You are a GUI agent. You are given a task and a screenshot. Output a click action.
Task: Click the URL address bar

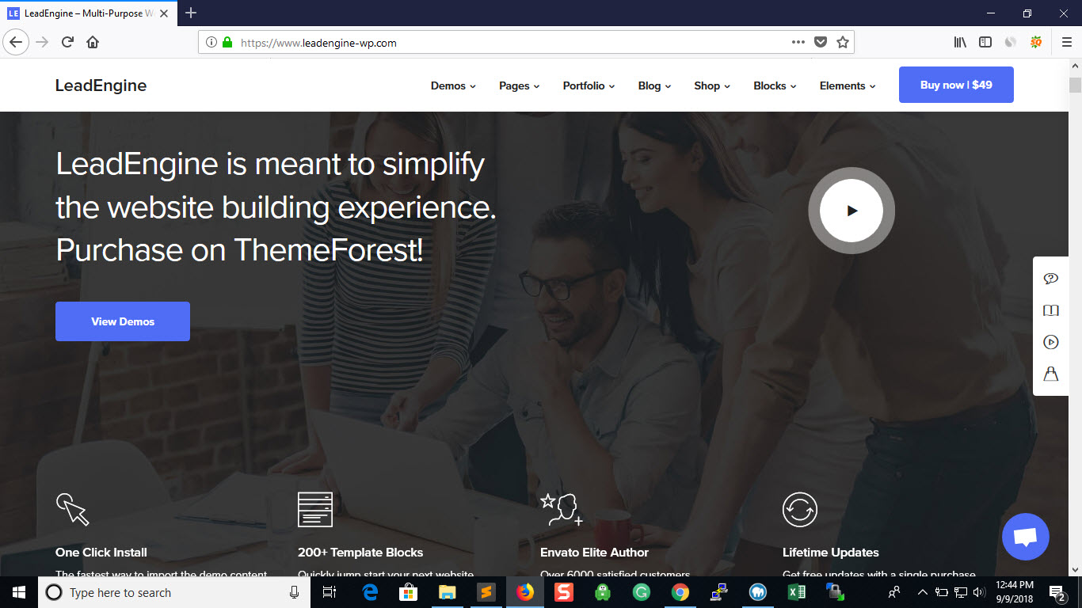click(x=507, y=43)
